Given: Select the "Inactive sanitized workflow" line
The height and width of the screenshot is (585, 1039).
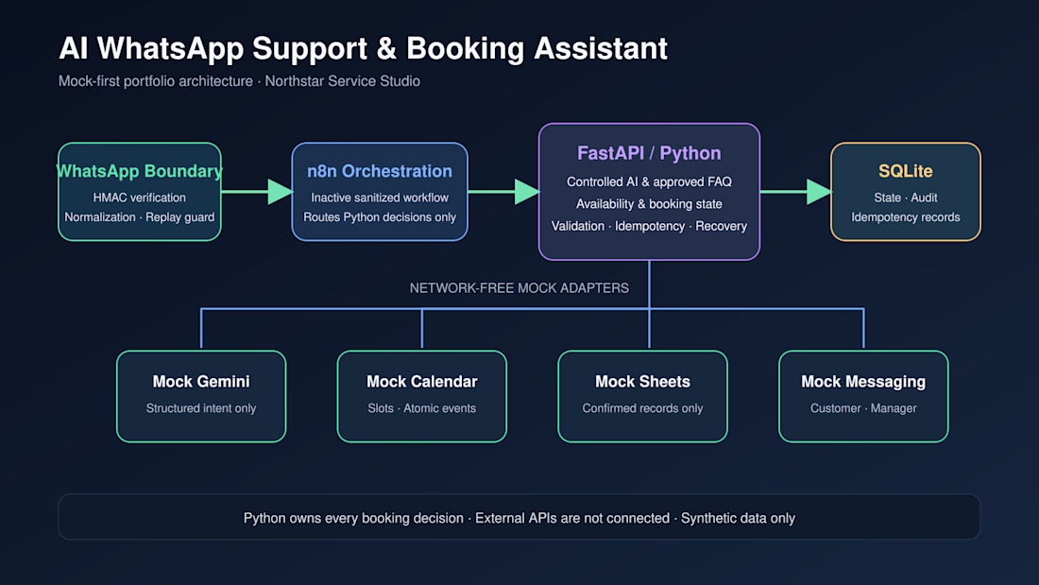Looking at the screenshot, I should (x=380, y=198).
